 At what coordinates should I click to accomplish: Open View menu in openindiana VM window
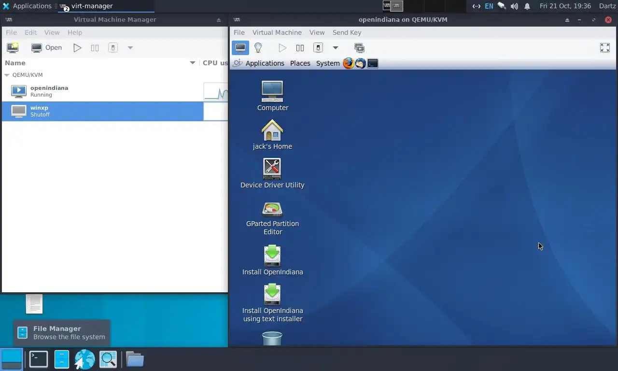pos(317,32)
